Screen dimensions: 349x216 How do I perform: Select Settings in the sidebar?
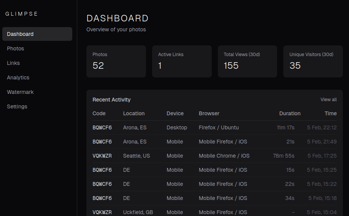point(17,106)
